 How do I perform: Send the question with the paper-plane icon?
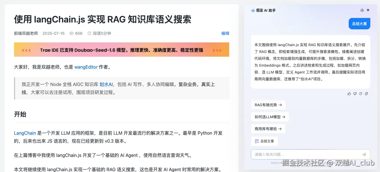point(364,155)
